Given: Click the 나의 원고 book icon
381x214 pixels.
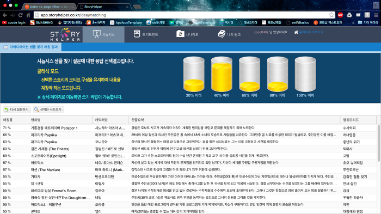Looking at the screenshot, I should click(x=222, y=34).
